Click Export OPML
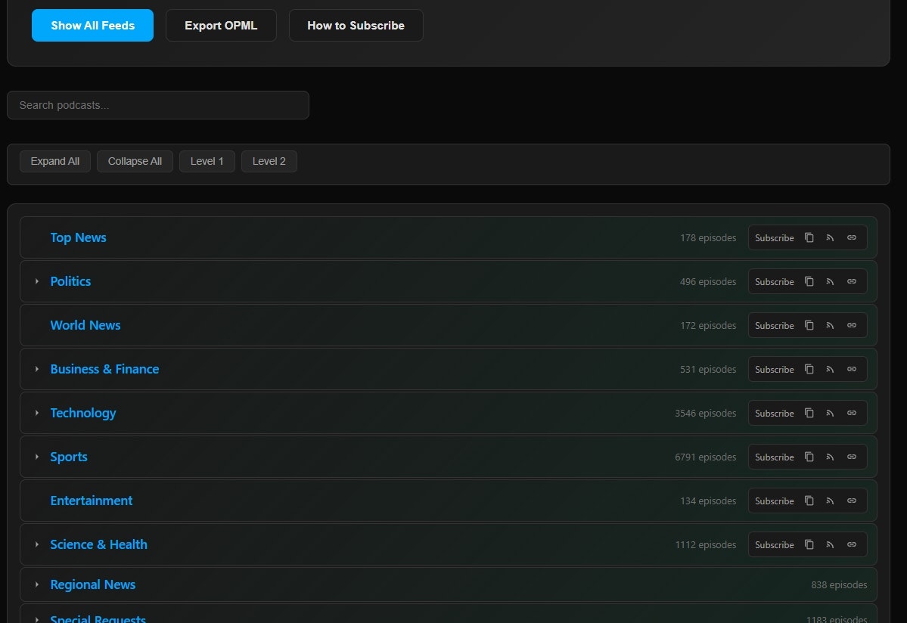The width and height of the screenshot is (907, 623). point(221,25)
